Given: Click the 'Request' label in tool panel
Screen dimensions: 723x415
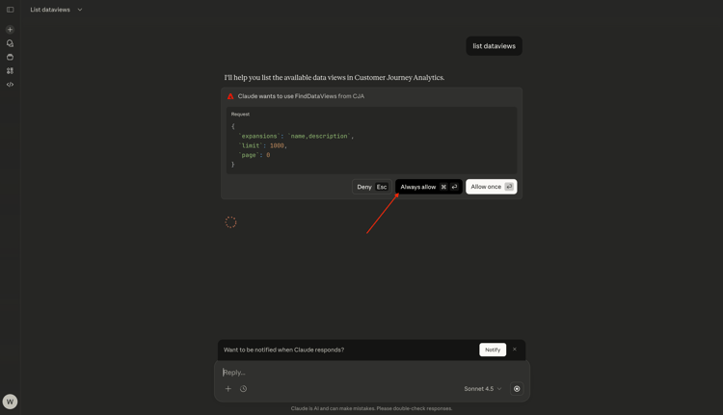Looking at the screenshot, I should (240, 115).
